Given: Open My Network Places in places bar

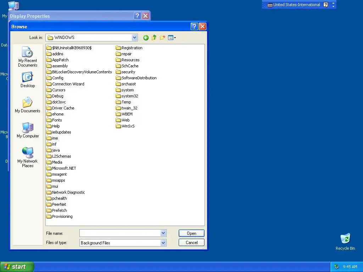Looking at the screenshot, I should [28, 158].
